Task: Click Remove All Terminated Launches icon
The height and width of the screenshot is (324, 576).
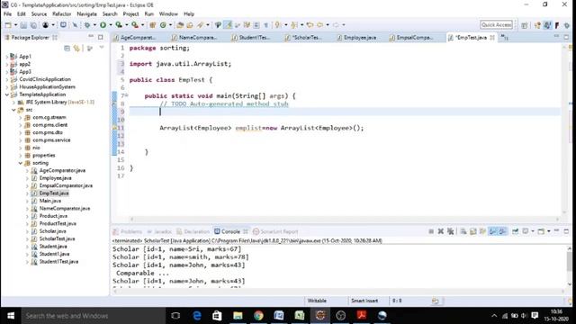Action: [450, 231]
